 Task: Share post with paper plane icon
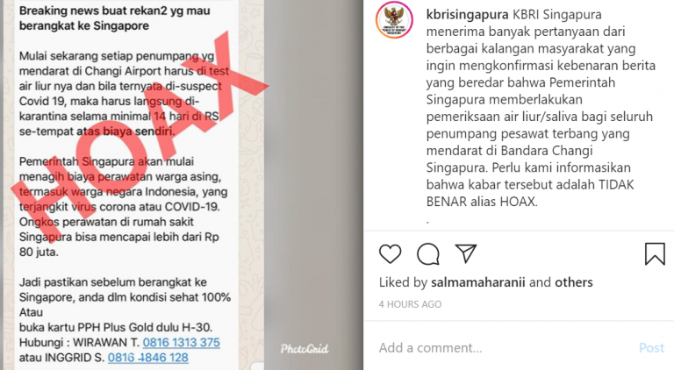click(466, 253)
